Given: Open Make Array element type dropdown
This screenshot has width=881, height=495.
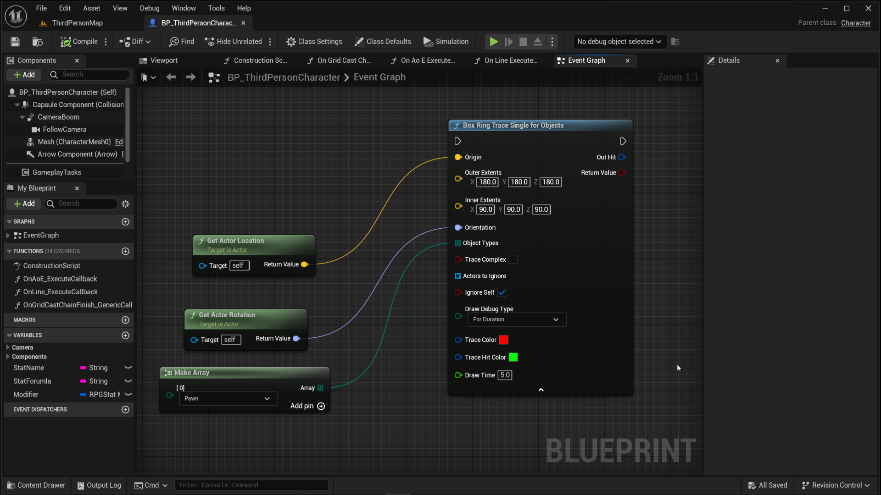Looking at the screenshot, I should [228, 399].
